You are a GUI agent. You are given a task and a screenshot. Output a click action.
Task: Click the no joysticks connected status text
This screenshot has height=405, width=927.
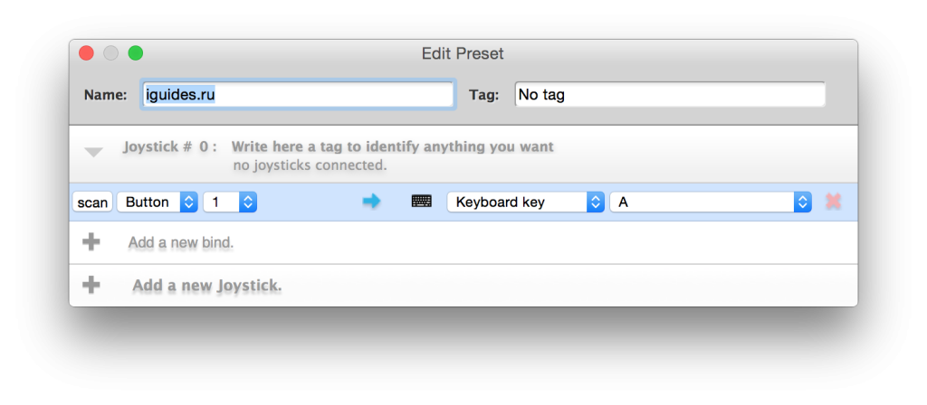[x=310, y=165]
